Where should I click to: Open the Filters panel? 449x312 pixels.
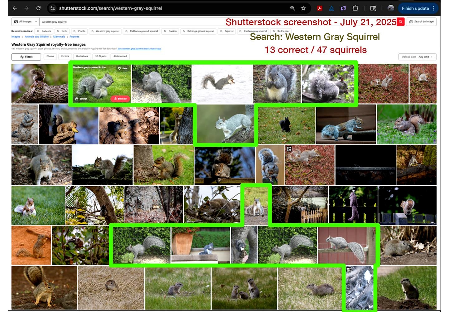(x=26, y=57)
